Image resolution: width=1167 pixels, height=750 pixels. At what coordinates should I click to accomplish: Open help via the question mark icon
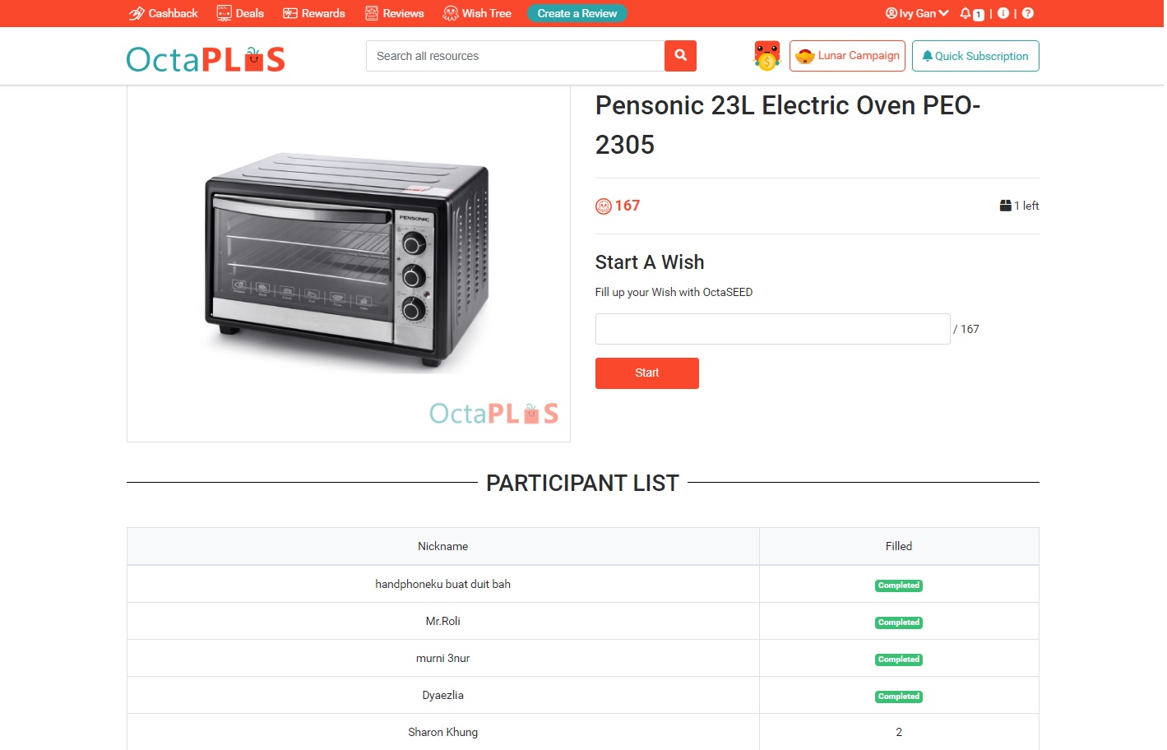(x=1028, y=13)
